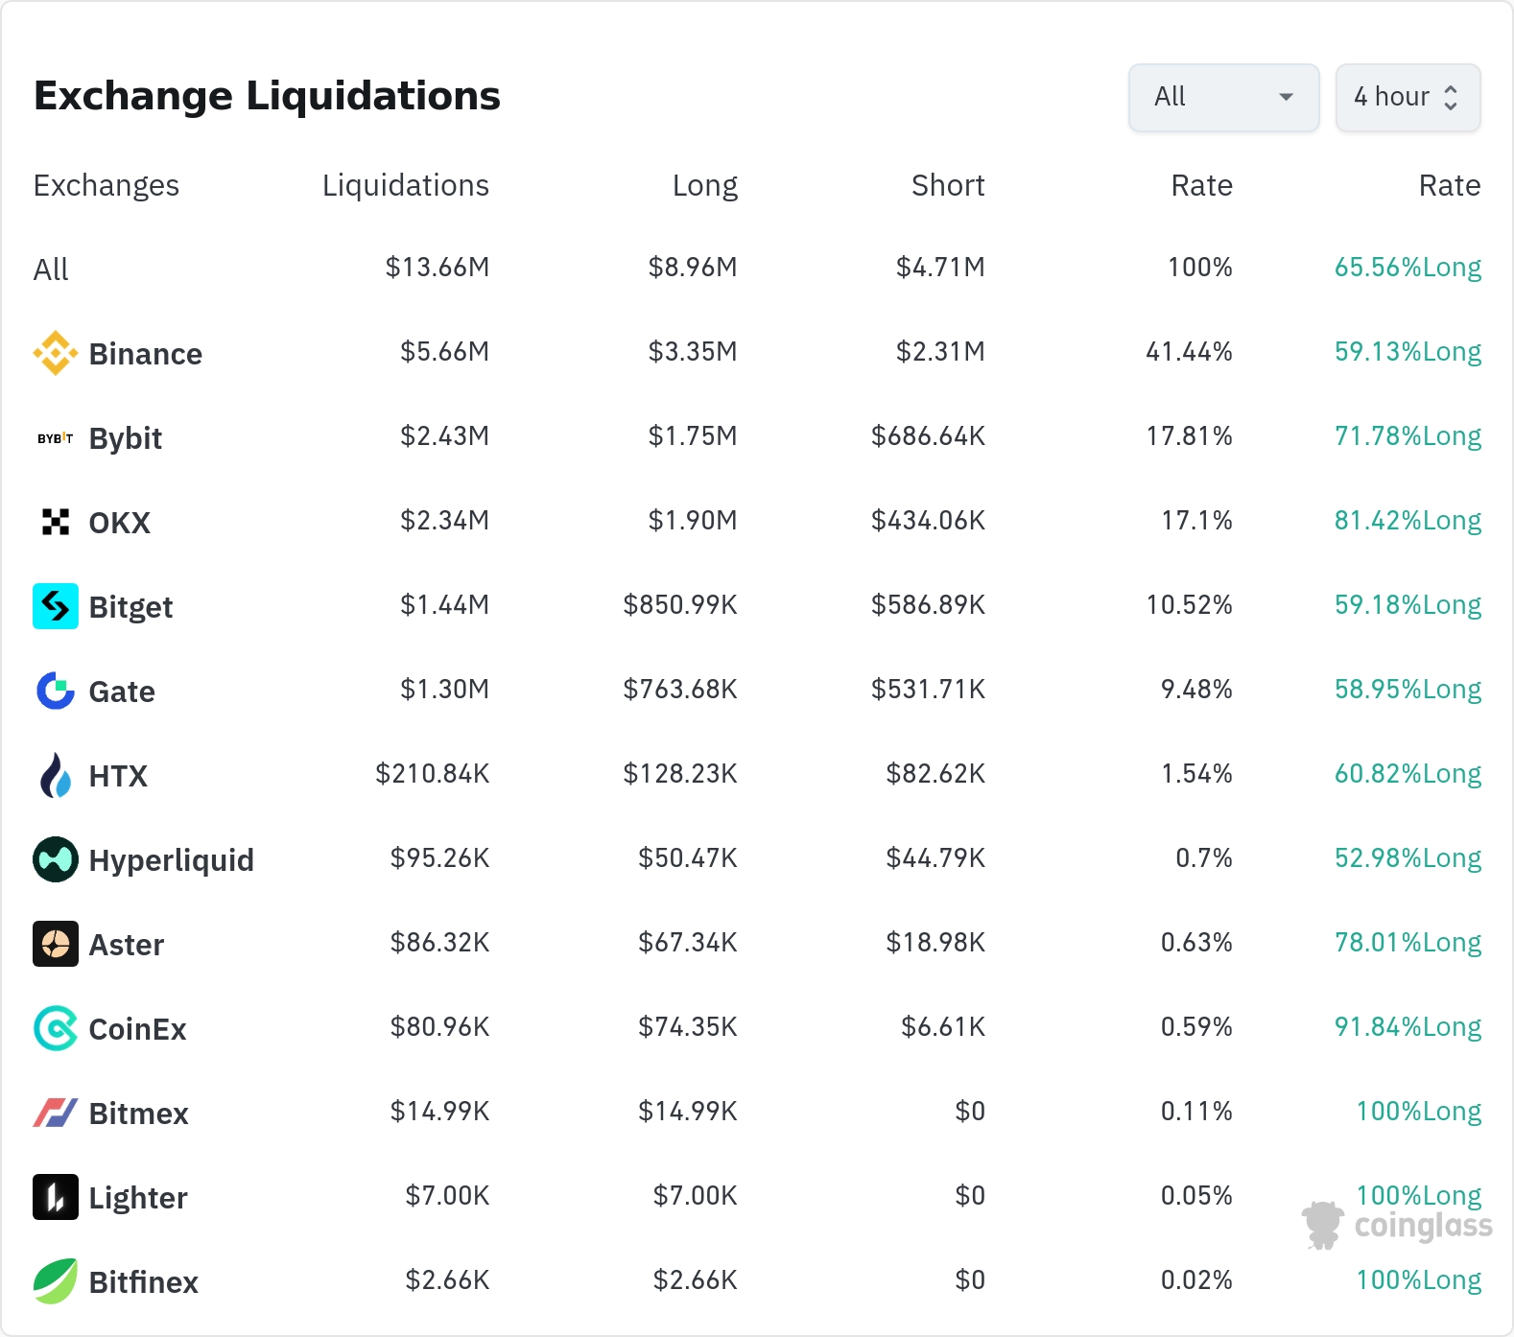Viewport: 1514px width, 1337px height.
Task: Click the Aster logo icon
Action: (x=56, y=944)
